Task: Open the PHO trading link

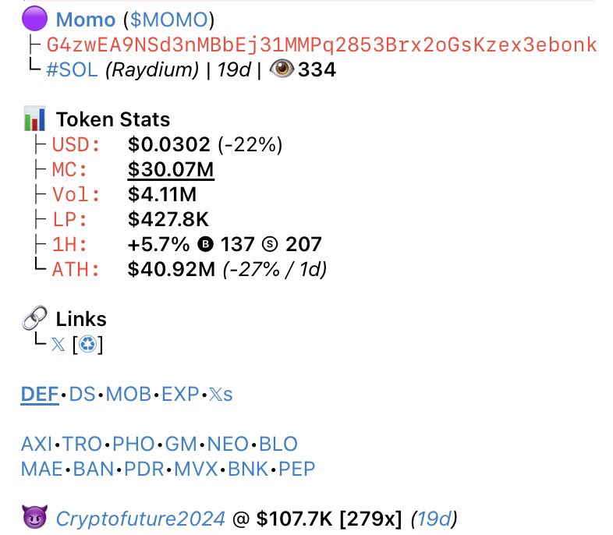Action: tap(133, 445)
